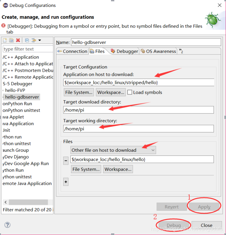Select C/C++ Application configuration type
This screenshot has width=226, height=235.
tap(21, 57)
